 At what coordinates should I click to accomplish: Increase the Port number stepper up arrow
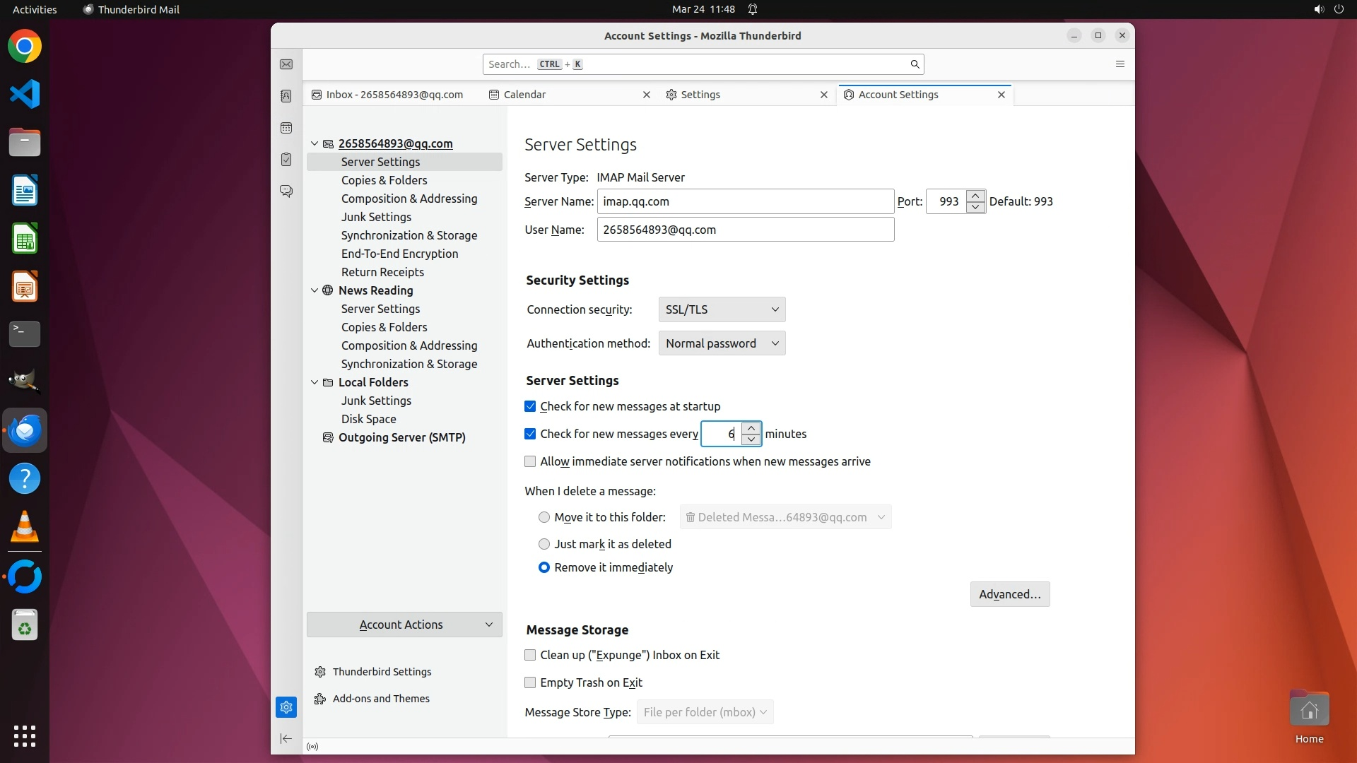tap(975, 196)
